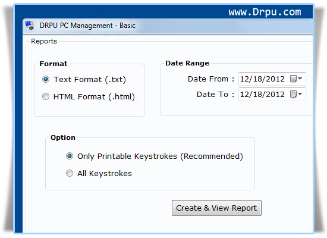Choose the All Keystrokes option
This screenshot has height=238, width=327.
[70, 173]
